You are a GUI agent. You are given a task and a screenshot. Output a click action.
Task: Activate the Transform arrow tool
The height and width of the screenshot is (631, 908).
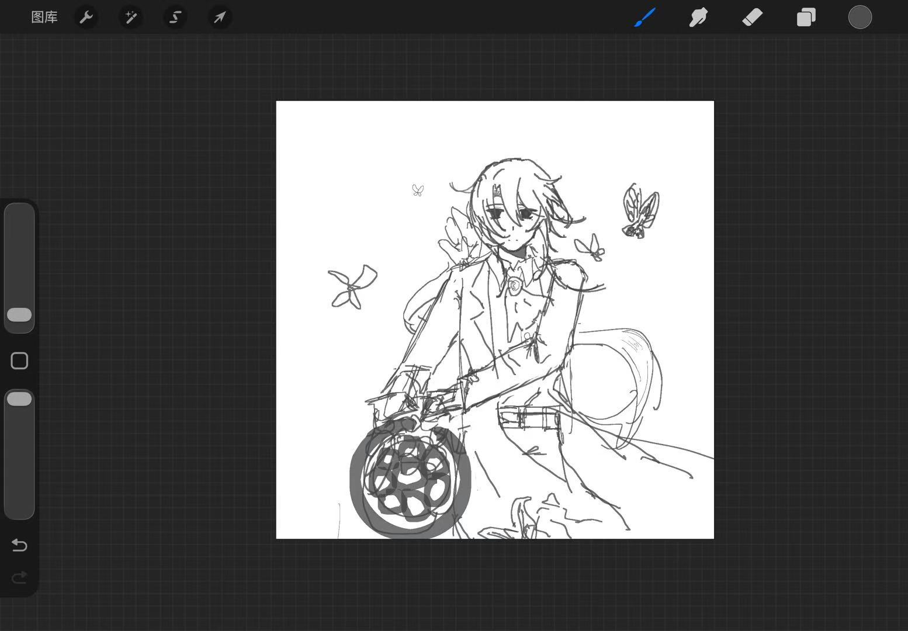[220, 18]
